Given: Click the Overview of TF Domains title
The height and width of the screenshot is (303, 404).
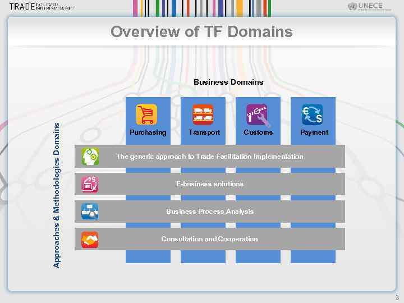Looking at the screenshot, I should coord(201,31).
